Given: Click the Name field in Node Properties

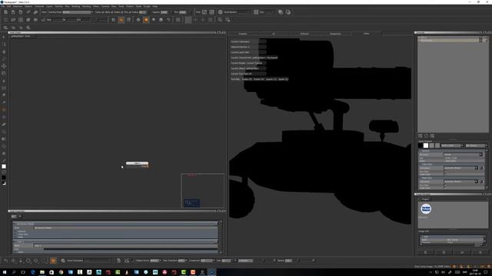Looking at the screenshot, I should coord(125,245).
